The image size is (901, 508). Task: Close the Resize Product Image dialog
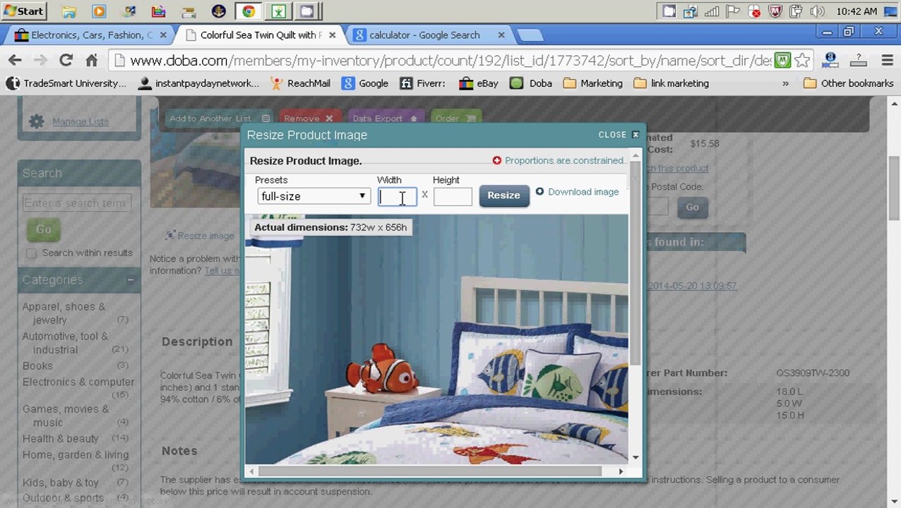619,135
